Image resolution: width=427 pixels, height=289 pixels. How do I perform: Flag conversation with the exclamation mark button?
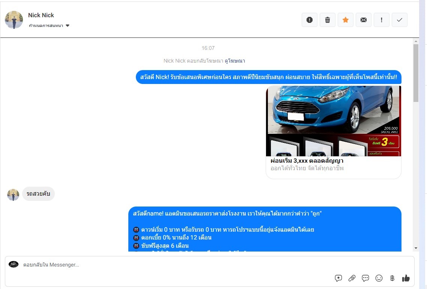(382, 20)
